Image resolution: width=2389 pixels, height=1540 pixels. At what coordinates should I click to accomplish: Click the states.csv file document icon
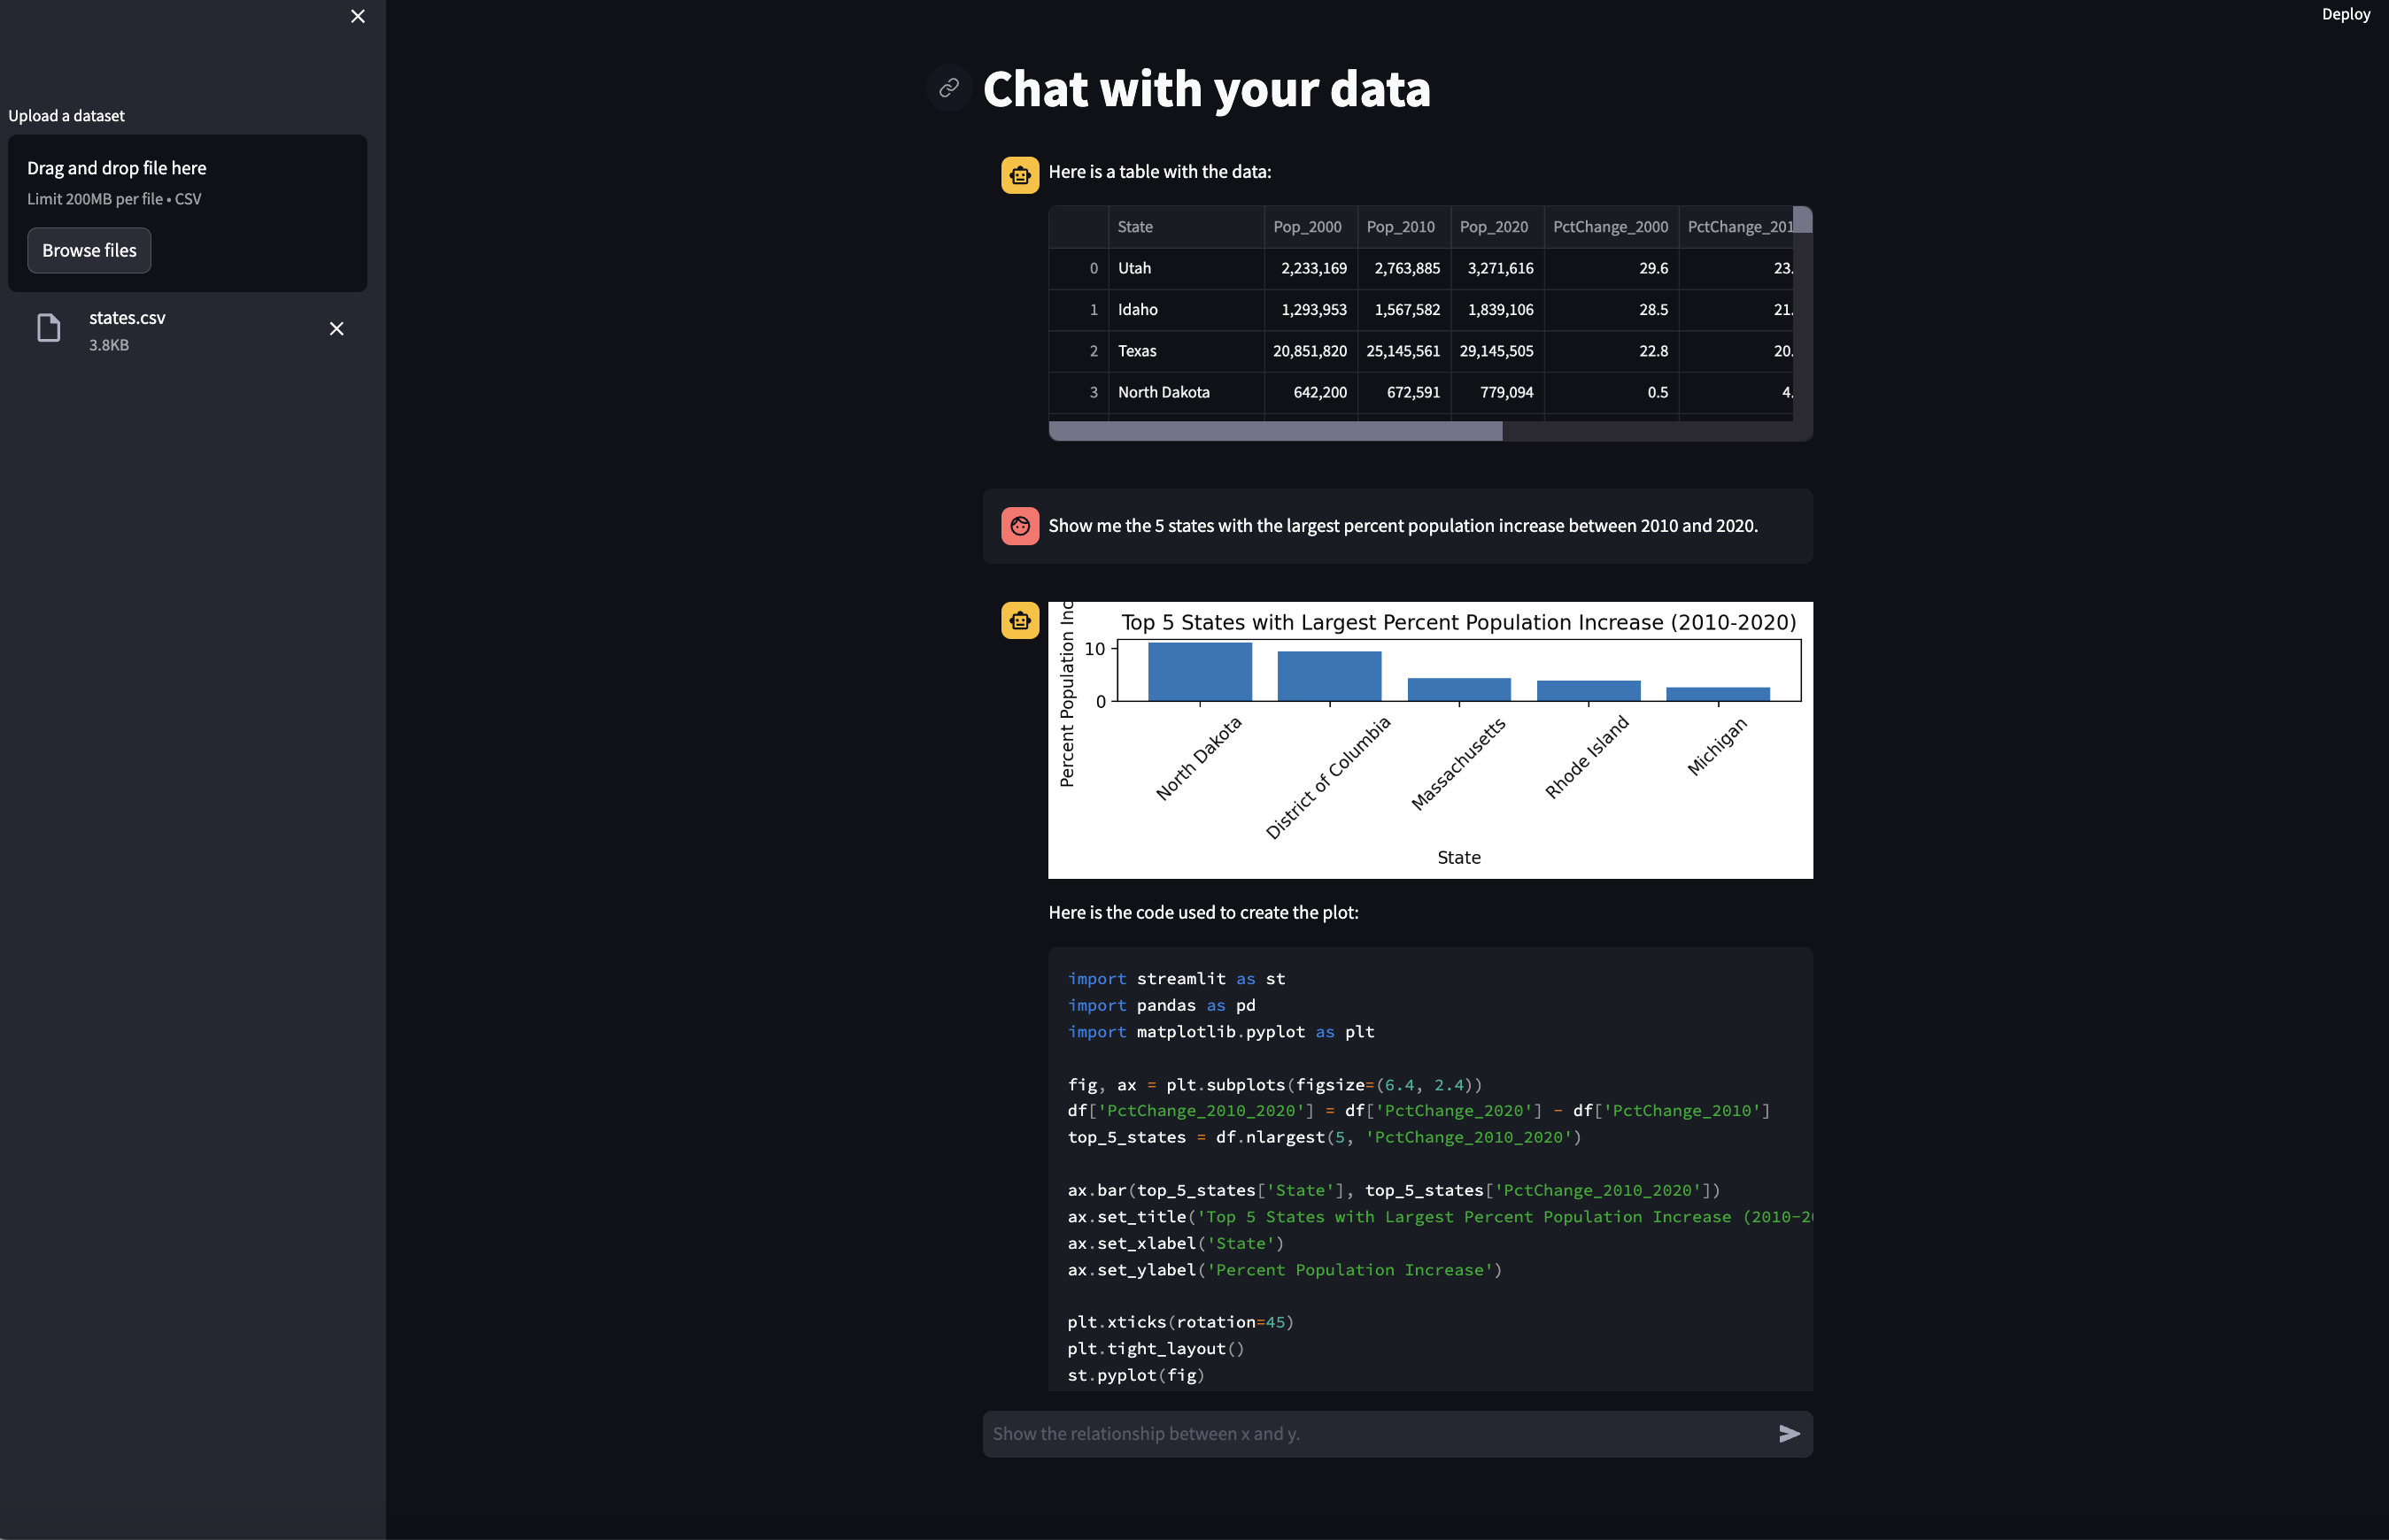pos(49,328)
